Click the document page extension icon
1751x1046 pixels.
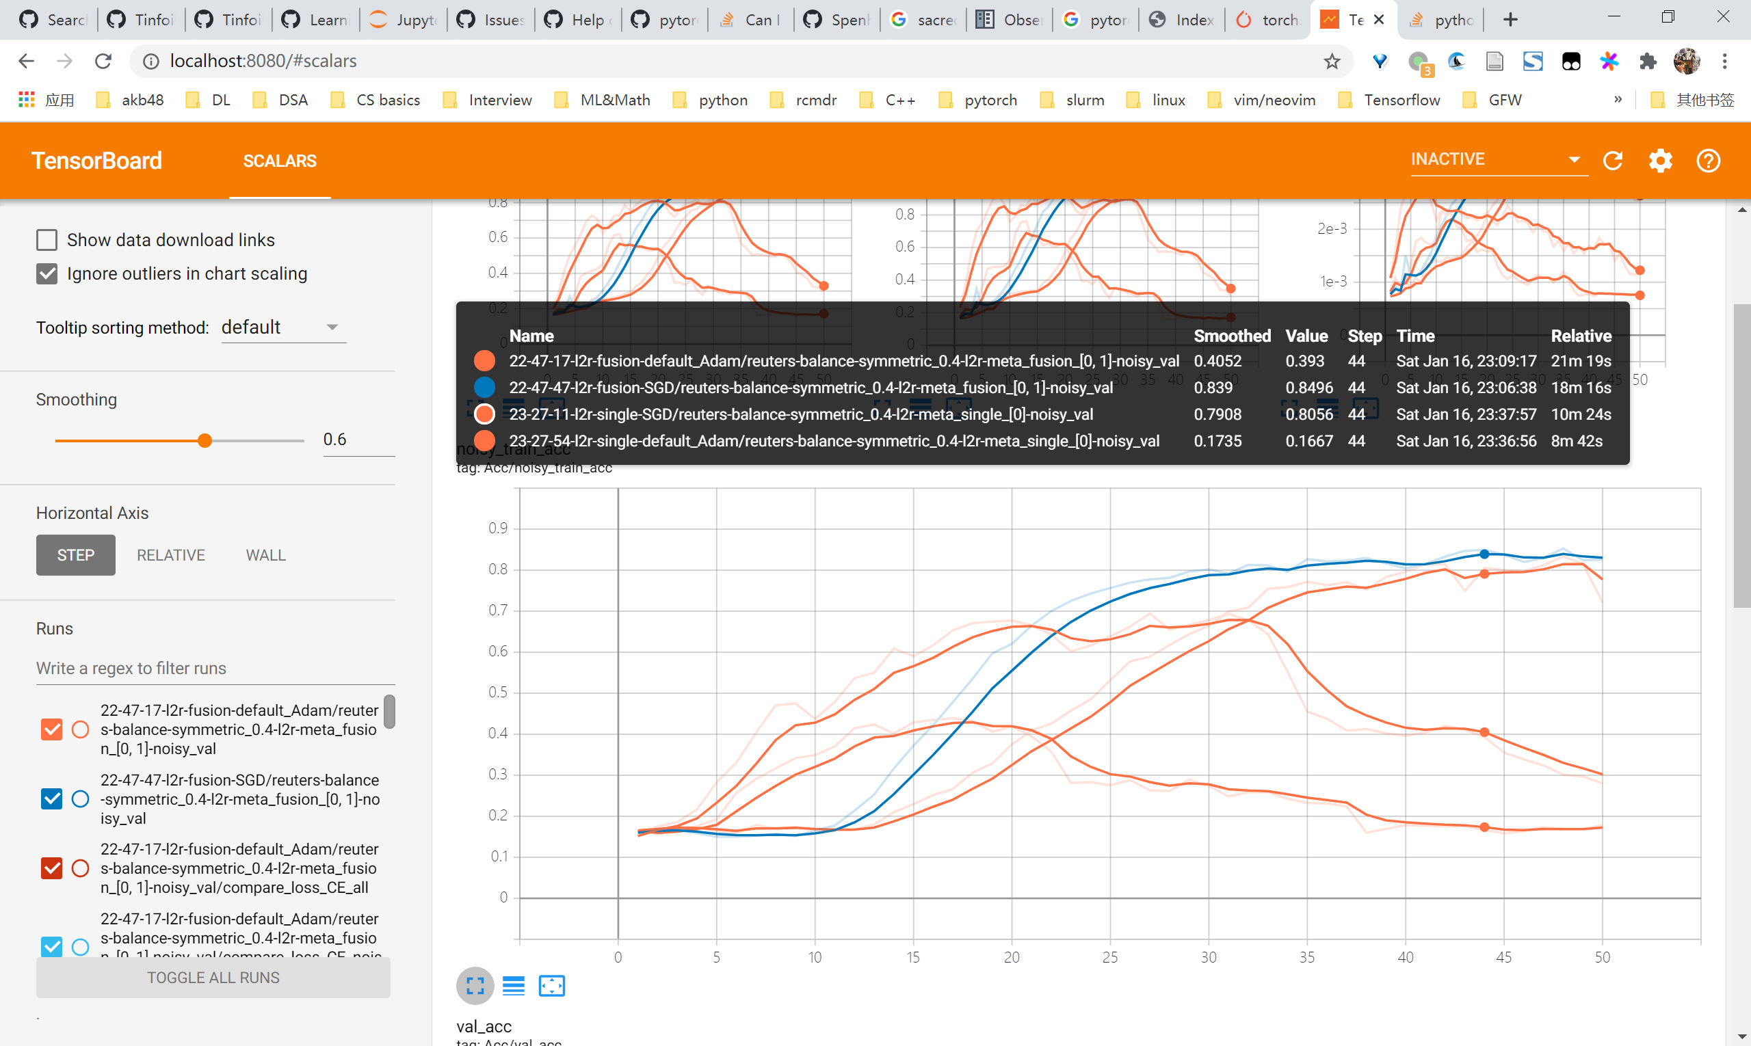click(1495, 62)
